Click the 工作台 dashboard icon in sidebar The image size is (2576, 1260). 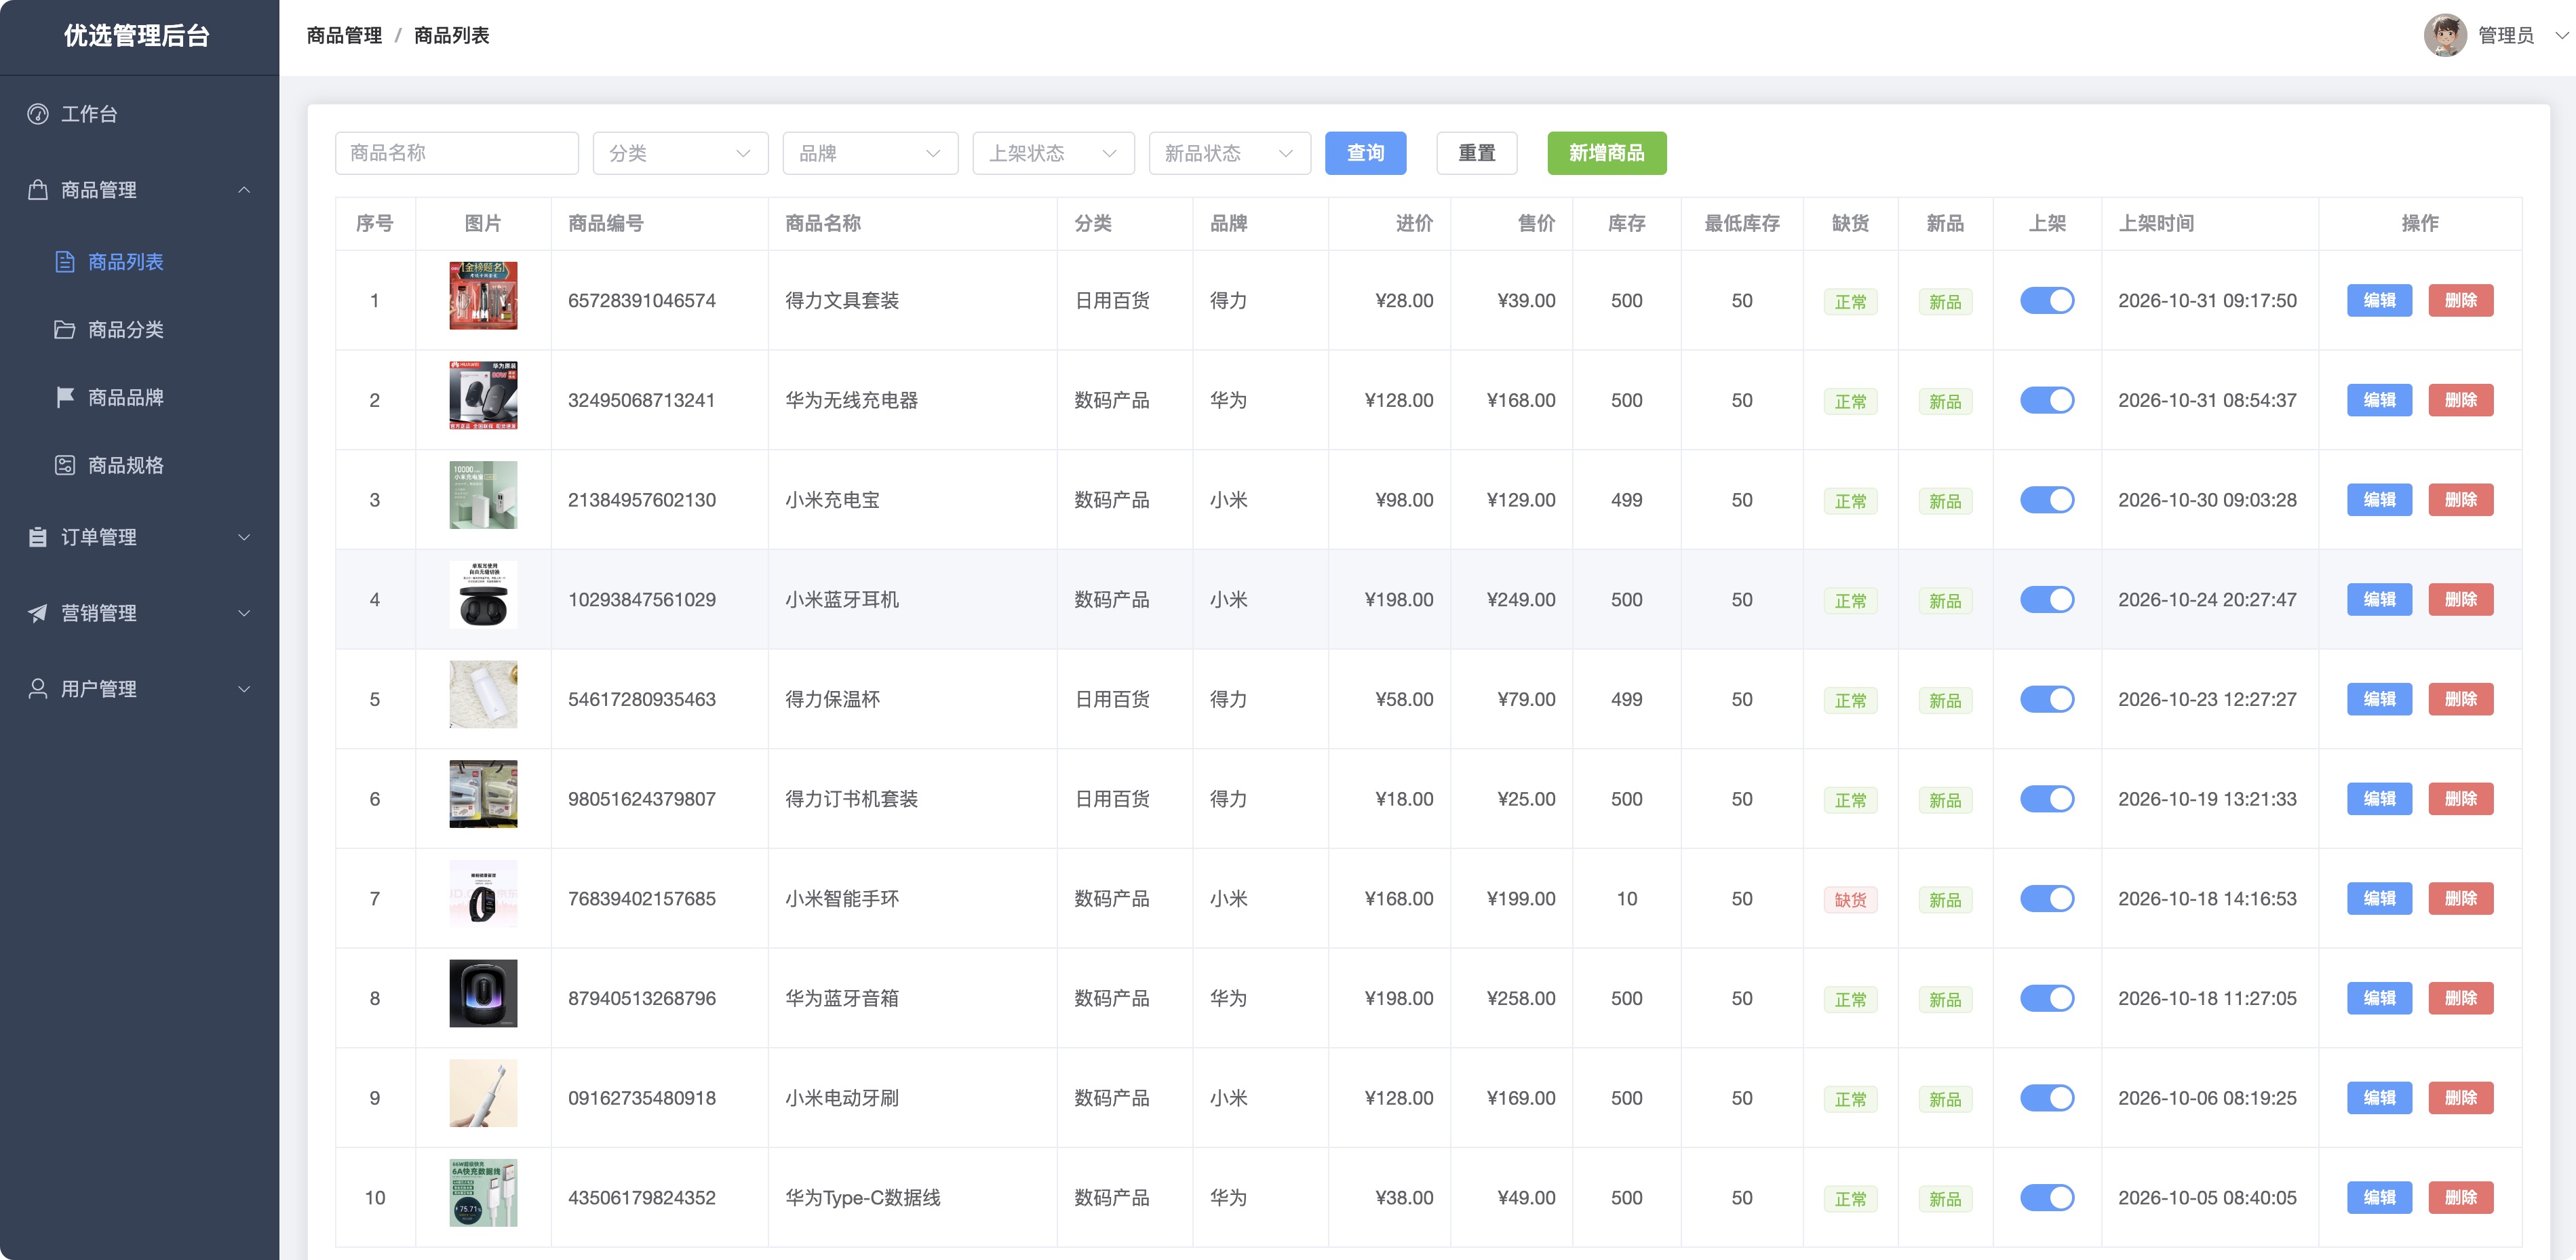(x=38, y=114)
